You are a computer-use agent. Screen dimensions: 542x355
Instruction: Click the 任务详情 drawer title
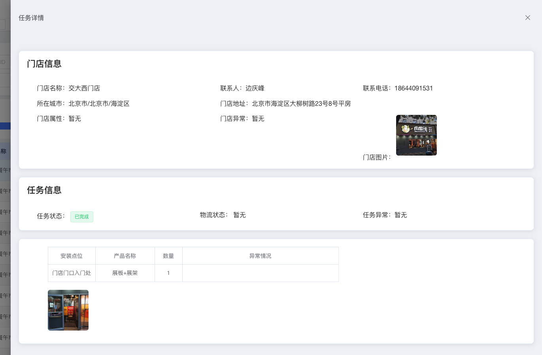click(x=31, y=18)
